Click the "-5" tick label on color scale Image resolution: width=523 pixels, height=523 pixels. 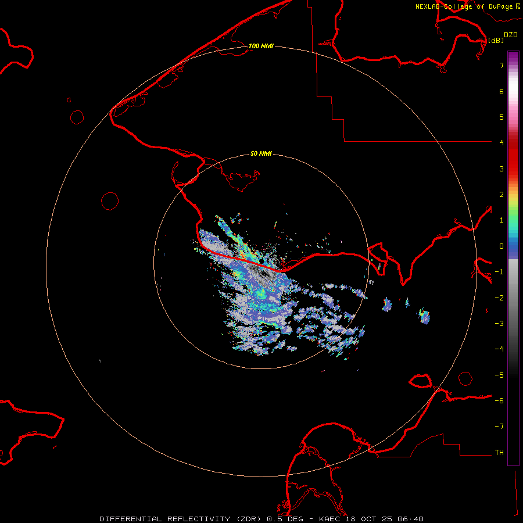point(499,375)
